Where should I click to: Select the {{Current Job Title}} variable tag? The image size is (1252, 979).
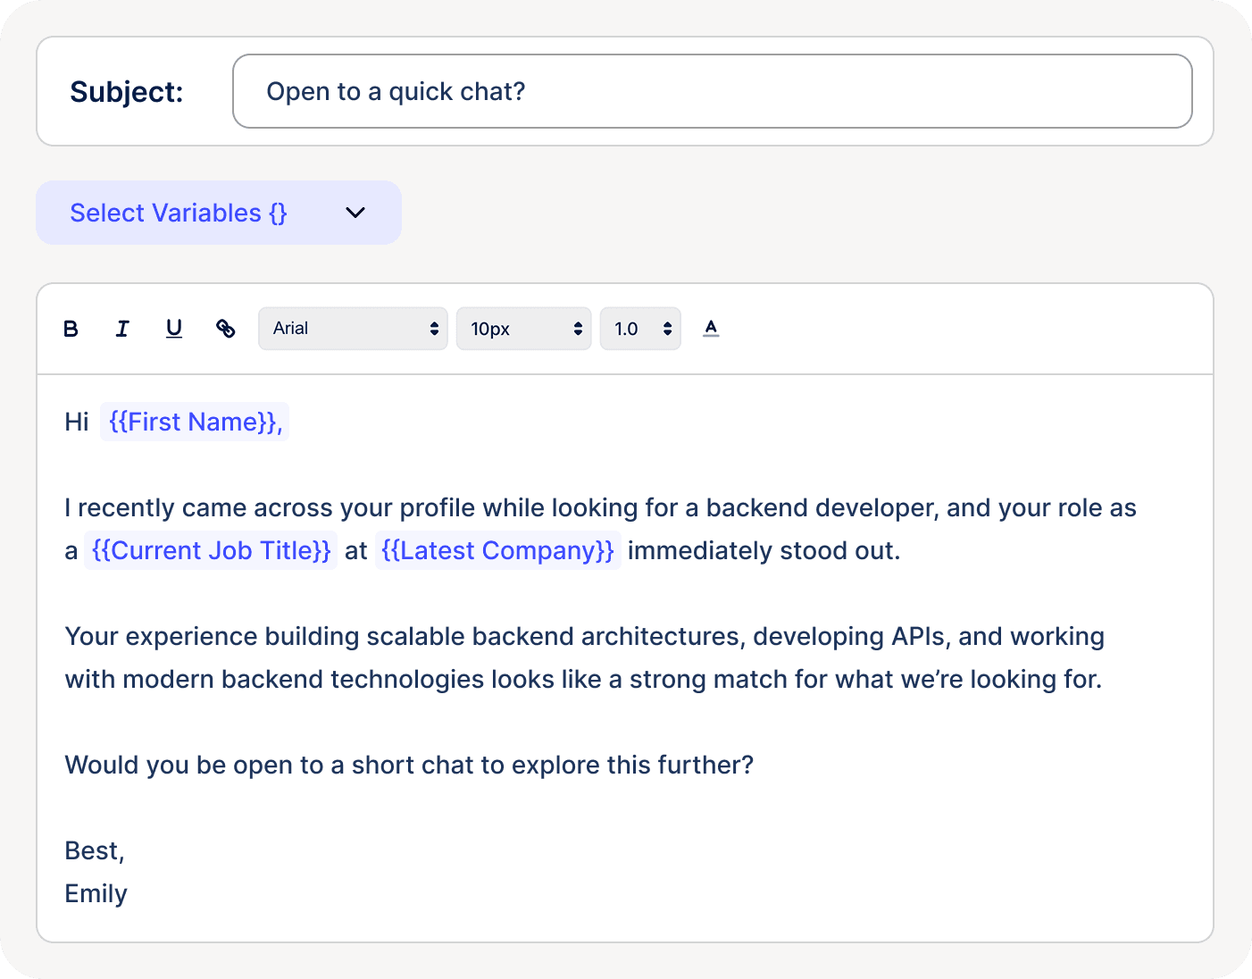coord(211,550)
